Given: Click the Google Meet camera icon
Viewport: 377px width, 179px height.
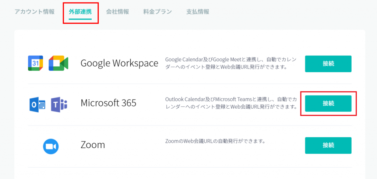Looking at the screenshot, I should click(x=59, y=63).
